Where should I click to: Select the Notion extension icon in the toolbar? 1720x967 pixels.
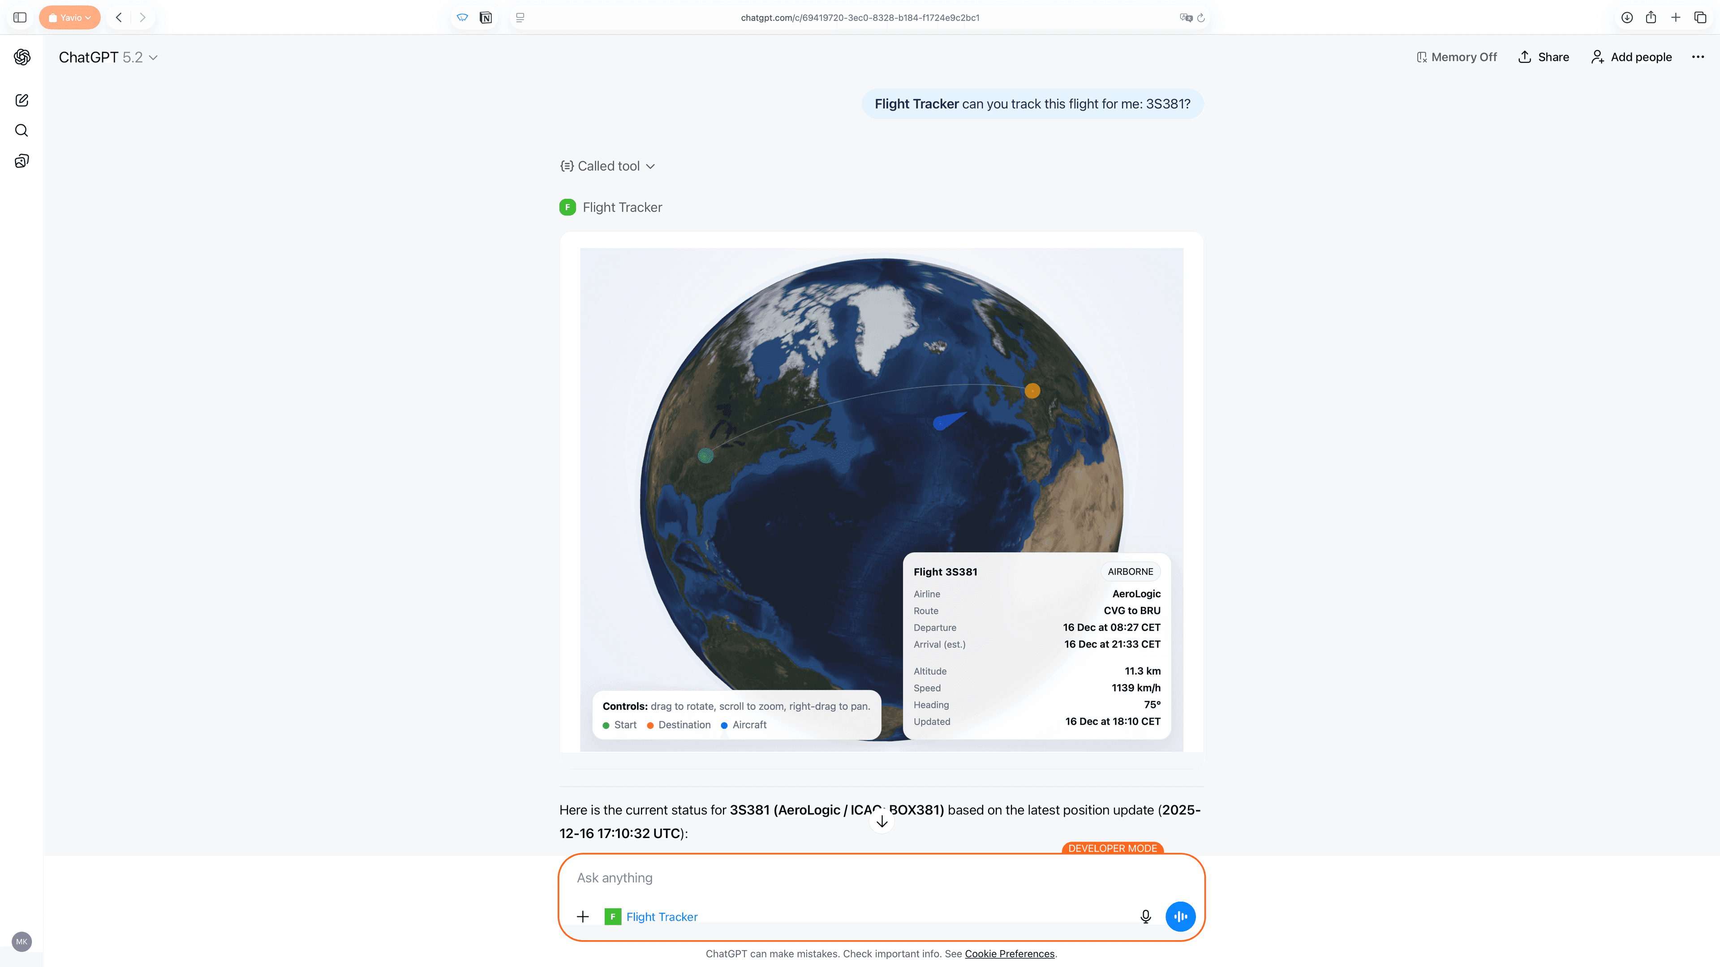tap(486, 17)
